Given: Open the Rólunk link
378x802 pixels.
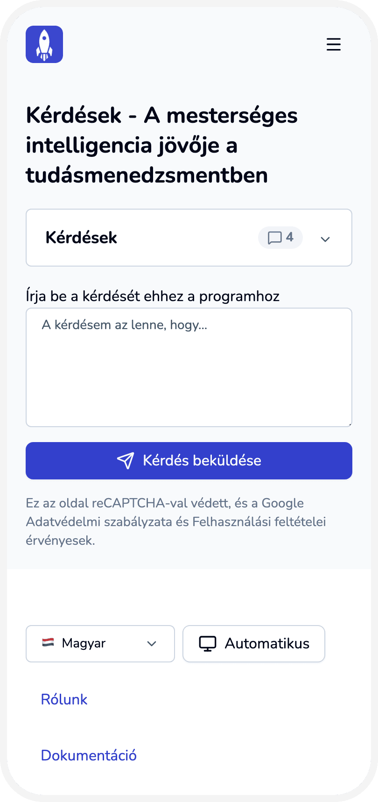Looking at the screenshot, I should [64, 699].
